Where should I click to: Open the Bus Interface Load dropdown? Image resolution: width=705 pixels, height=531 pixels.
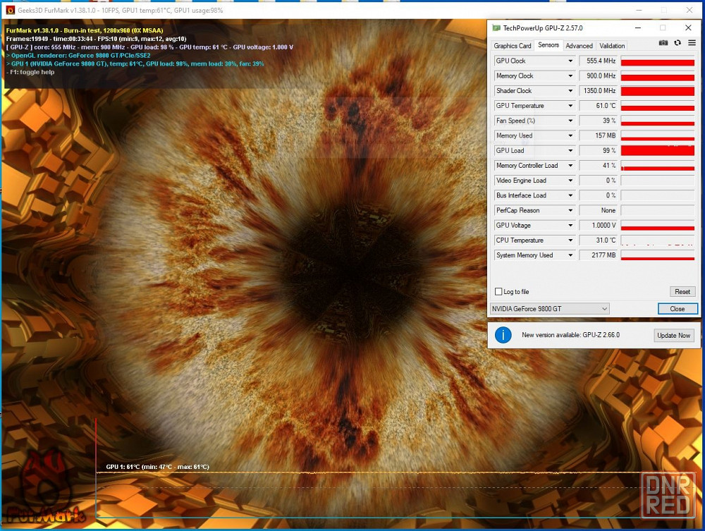[x=570, y=195]
